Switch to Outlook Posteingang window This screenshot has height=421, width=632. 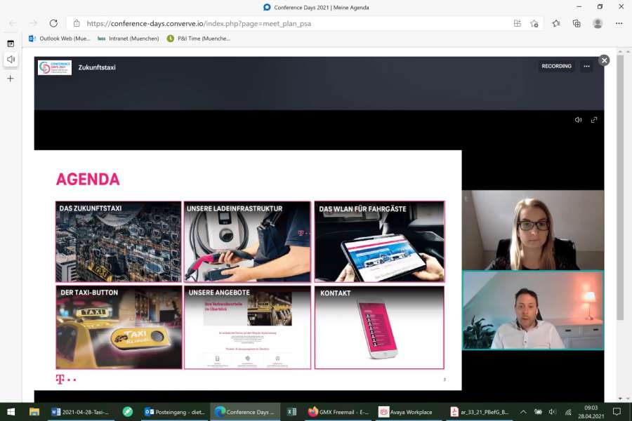(175, 412)
